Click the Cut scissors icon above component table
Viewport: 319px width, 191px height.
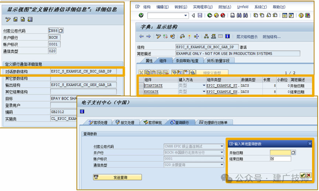[141, 72]
